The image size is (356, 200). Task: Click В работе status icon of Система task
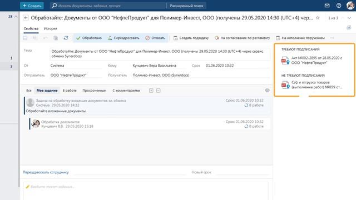click(x=246, y=105)
